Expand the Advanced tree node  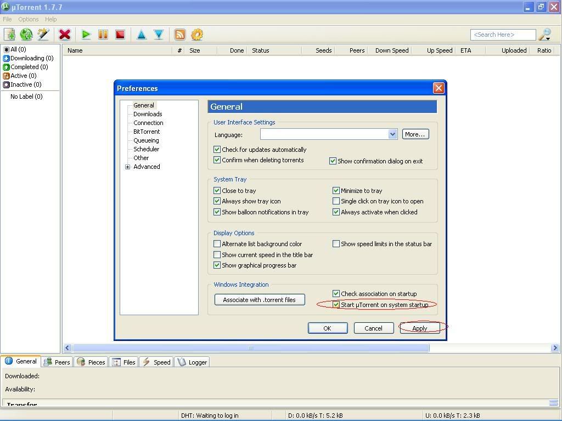pyautogui.click(x=128, y=167)
